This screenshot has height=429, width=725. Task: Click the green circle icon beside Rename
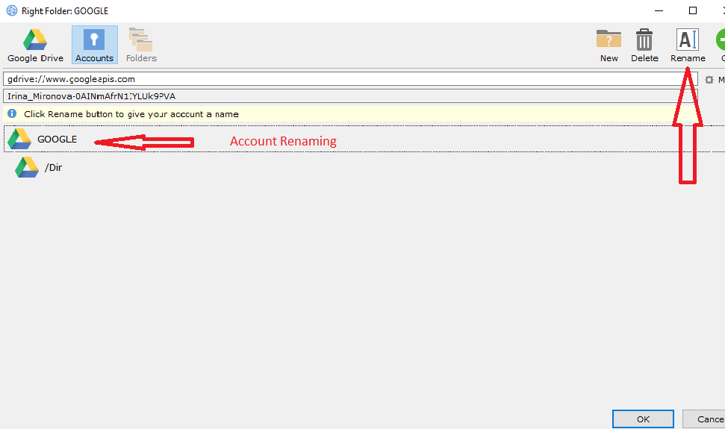pos(720,42)
